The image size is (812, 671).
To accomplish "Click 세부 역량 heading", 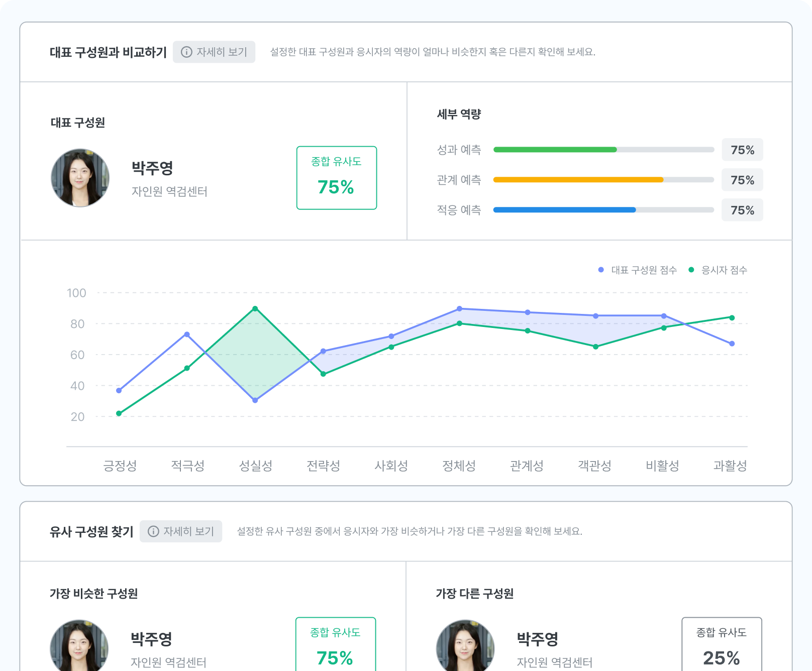I will (x=459, y=115).
